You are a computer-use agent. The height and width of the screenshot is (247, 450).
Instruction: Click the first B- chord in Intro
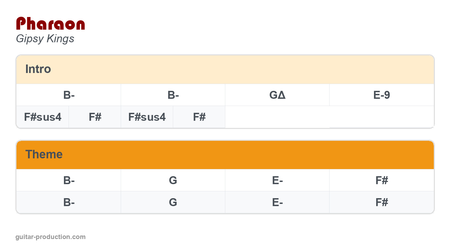click(69, 95)
